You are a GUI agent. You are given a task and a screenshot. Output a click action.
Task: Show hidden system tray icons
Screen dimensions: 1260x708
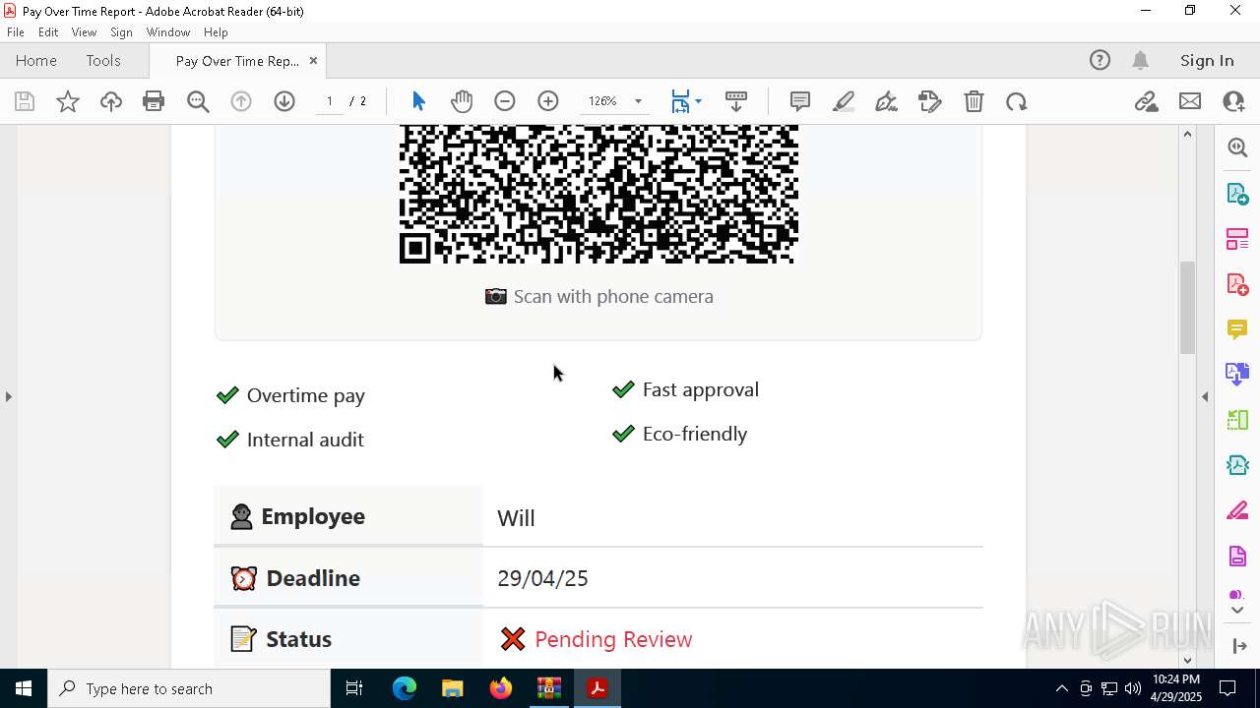(x=1061, y=688)
